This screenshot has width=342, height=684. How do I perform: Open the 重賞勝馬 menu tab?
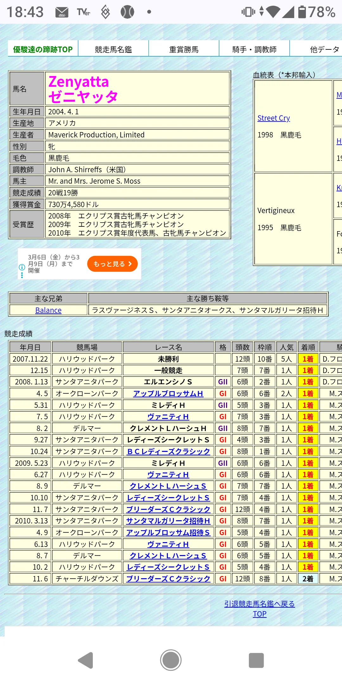point(184,49)
